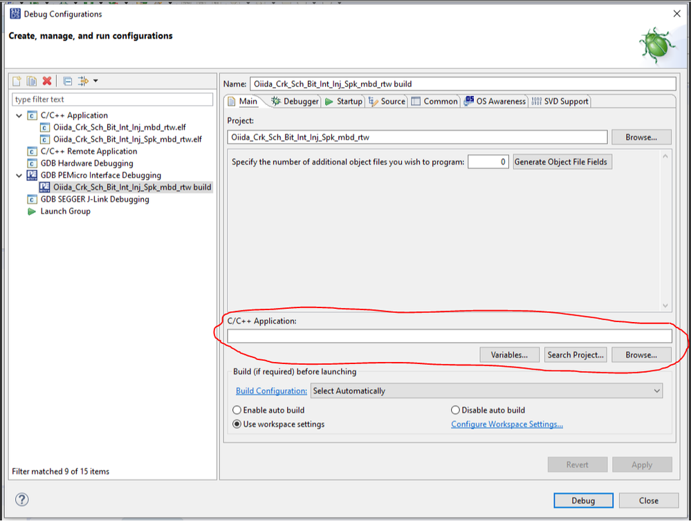Duplicate the selected launch configuration
Viewport: 691px width, 521px height.
(x=32, y=81)
